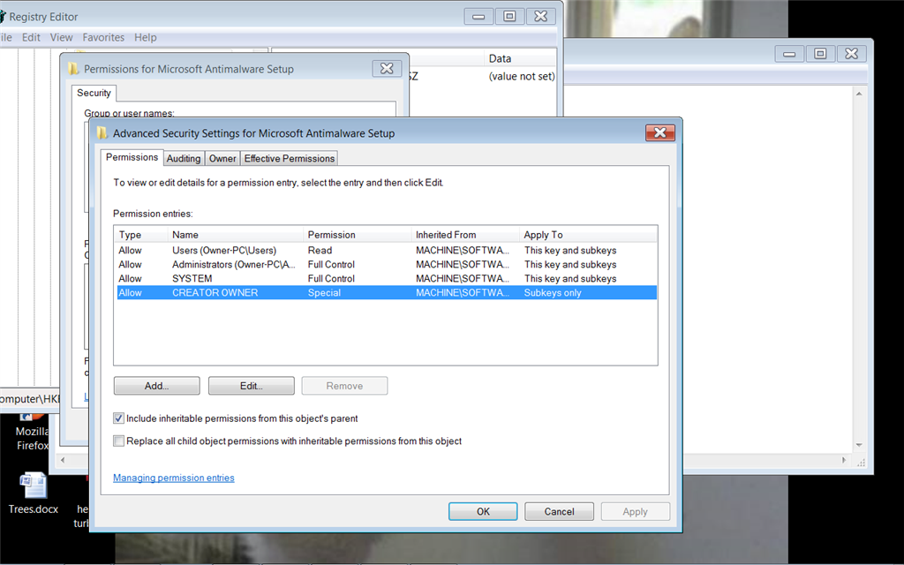
Task: Launch Mozilla Firefox from the desktop shortcut
Action: pyautogui.click(x=32, y=433)
